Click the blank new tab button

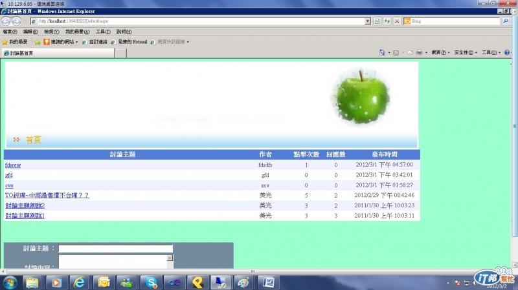tap(121, 53)
